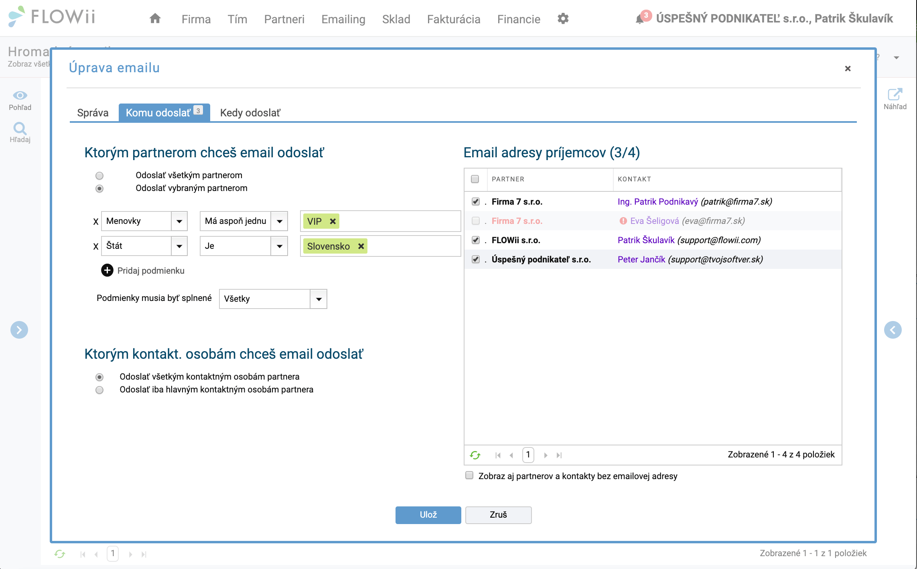Viewport: 917px width, 569px height.
Task: Click the FLOWii home icon
Action: tap(154, 18)
